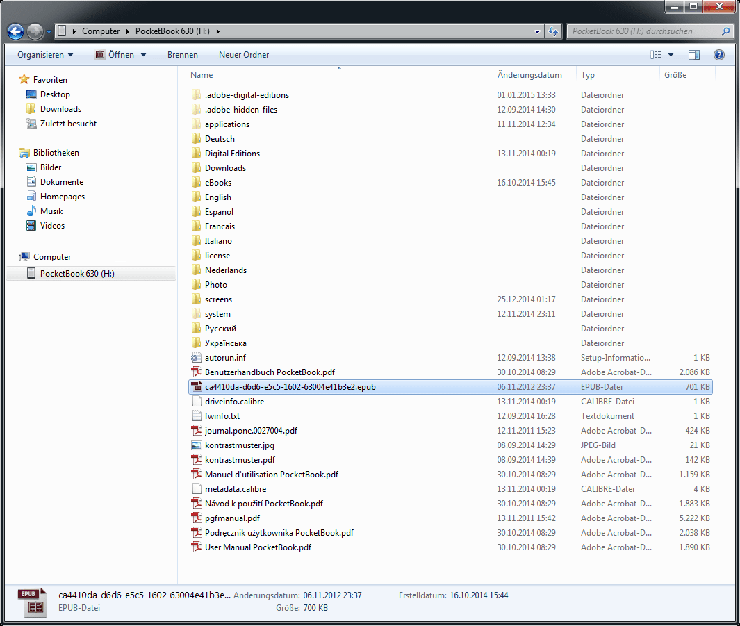Open the Homepages library
The image size is (740, 626).
click(55, 197)
